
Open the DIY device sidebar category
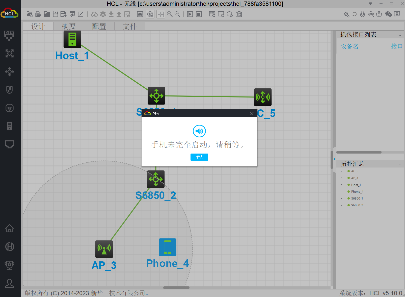[x=9, y=36]
